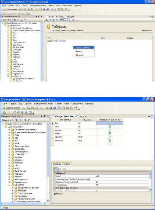Collapse Конструктор таблиц section in column properties
This screenshot has width=155, height=210.
pos(54,188)
